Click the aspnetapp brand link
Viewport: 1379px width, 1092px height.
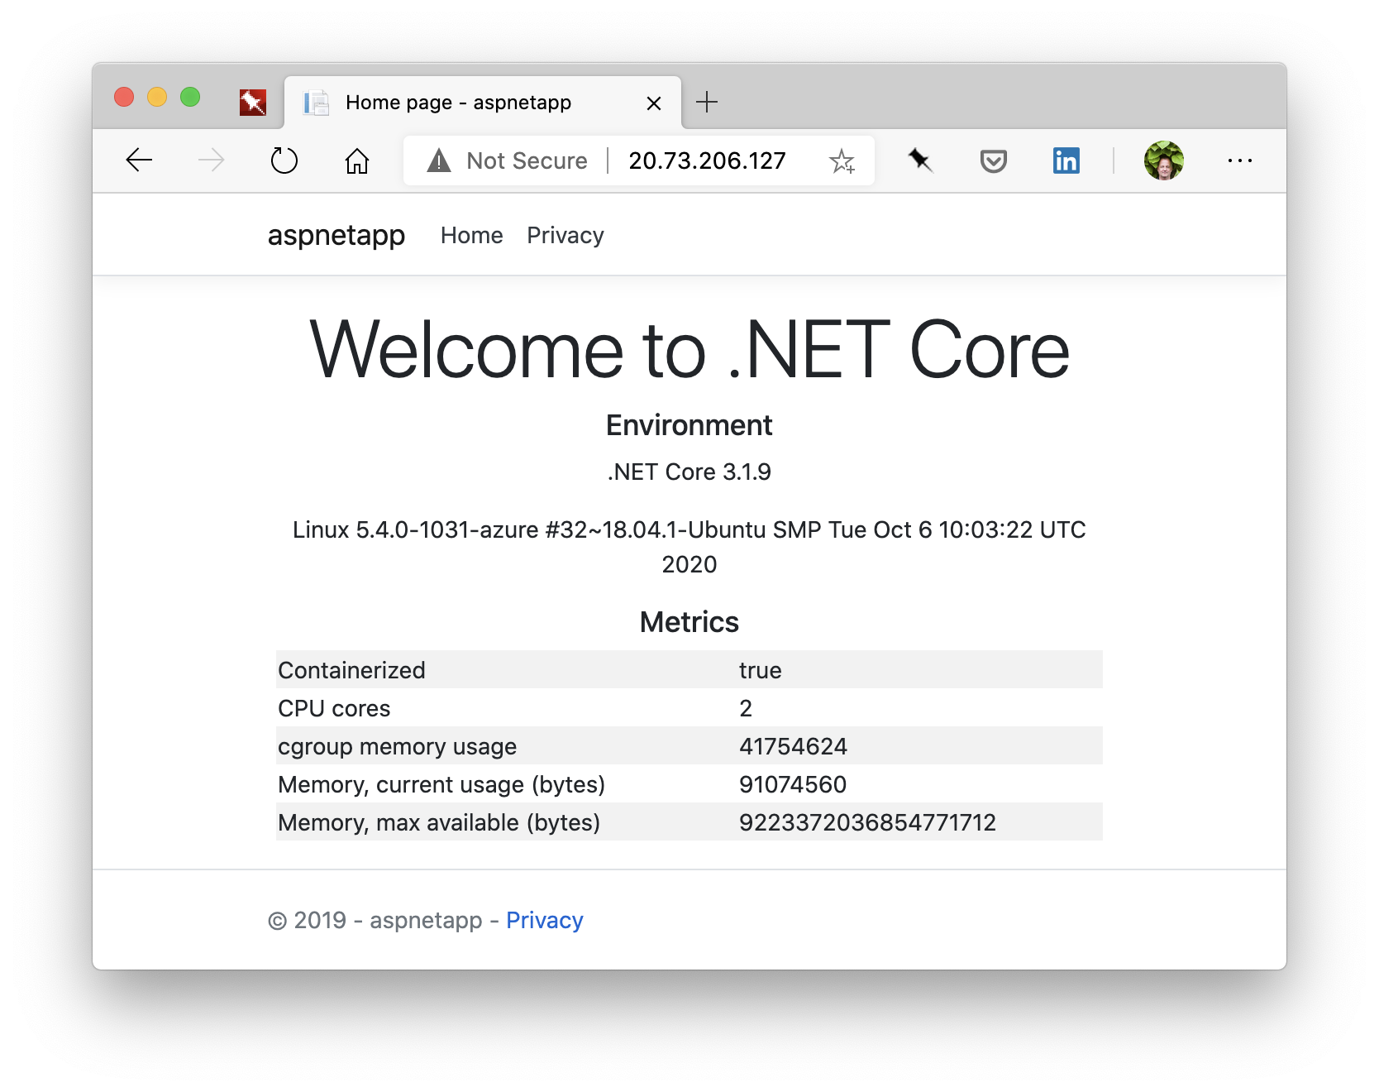[336, 236]
